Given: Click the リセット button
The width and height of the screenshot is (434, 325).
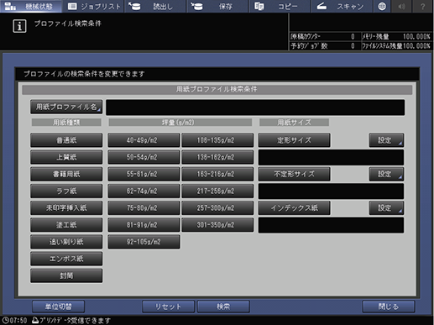Looking at the screenshot, I should click(x=168, y=307).
